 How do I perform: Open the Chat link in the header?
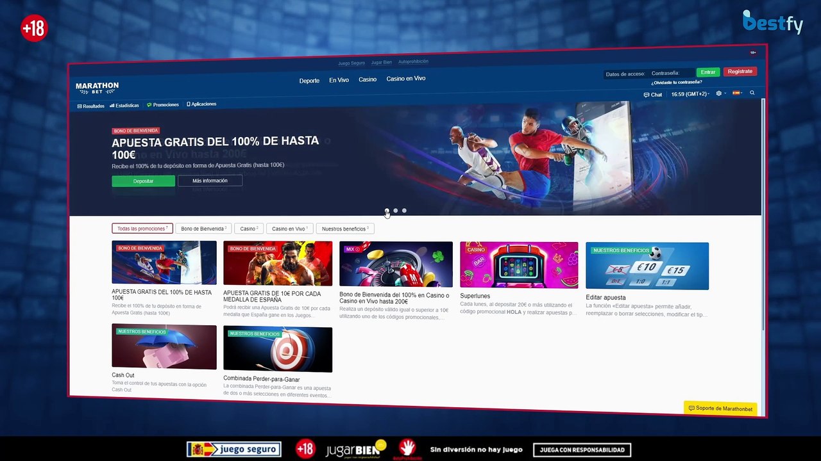[653, 95]
